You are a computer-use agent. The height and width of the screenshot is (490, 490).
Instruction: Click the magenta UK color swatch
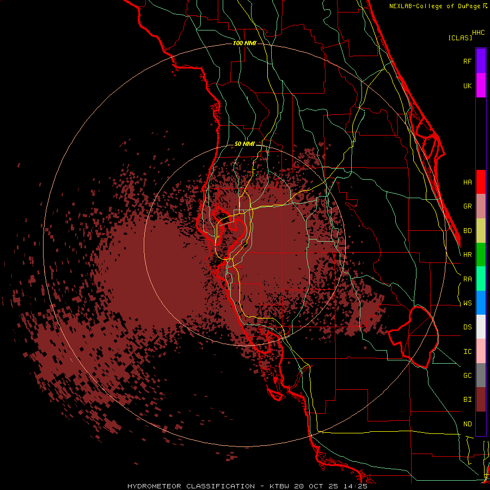(x=481, y=85)
